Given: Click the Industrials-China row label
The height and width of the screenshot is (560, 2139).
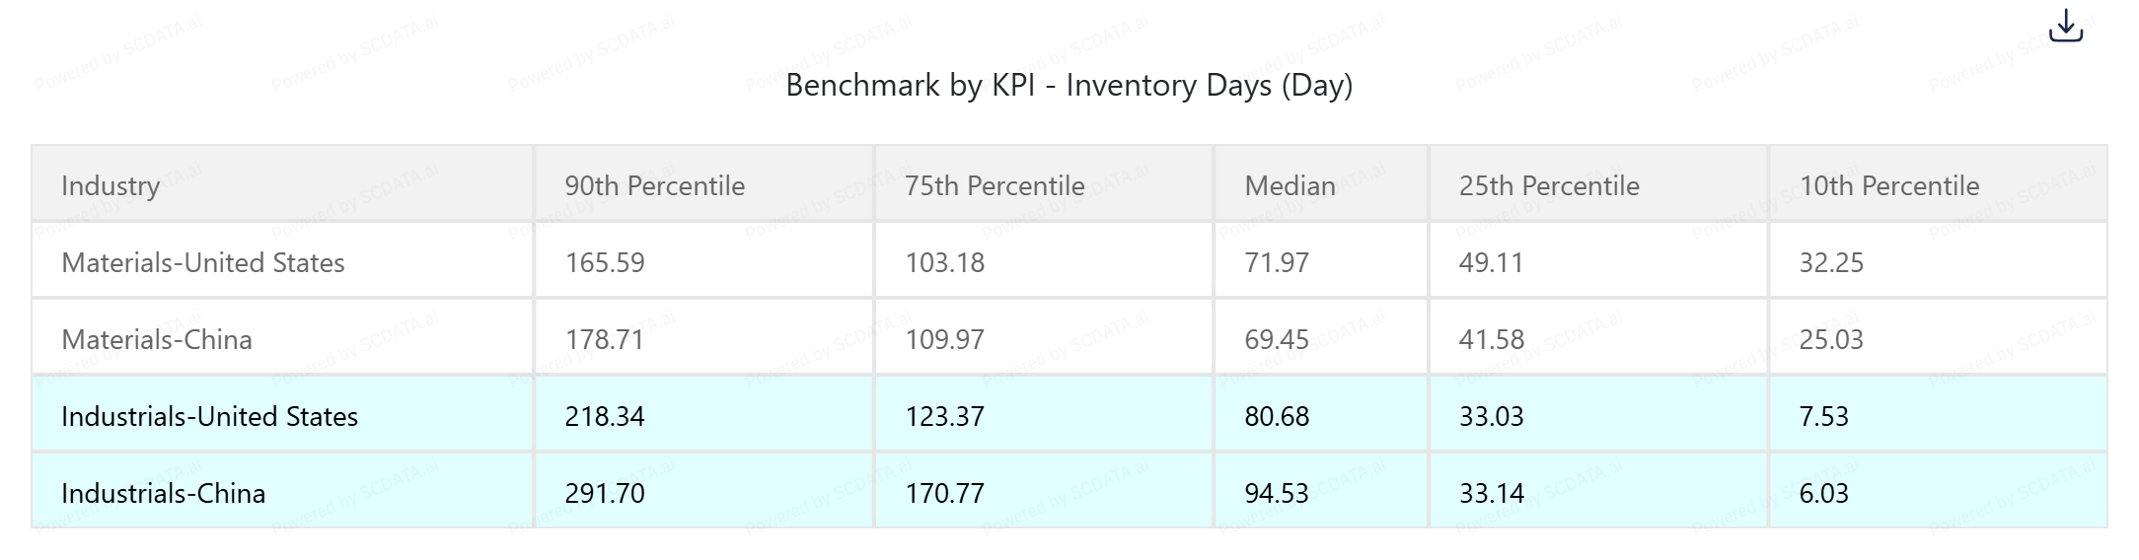Looking at the screenshot, I should pyautogui.click(x=163, y=493).
